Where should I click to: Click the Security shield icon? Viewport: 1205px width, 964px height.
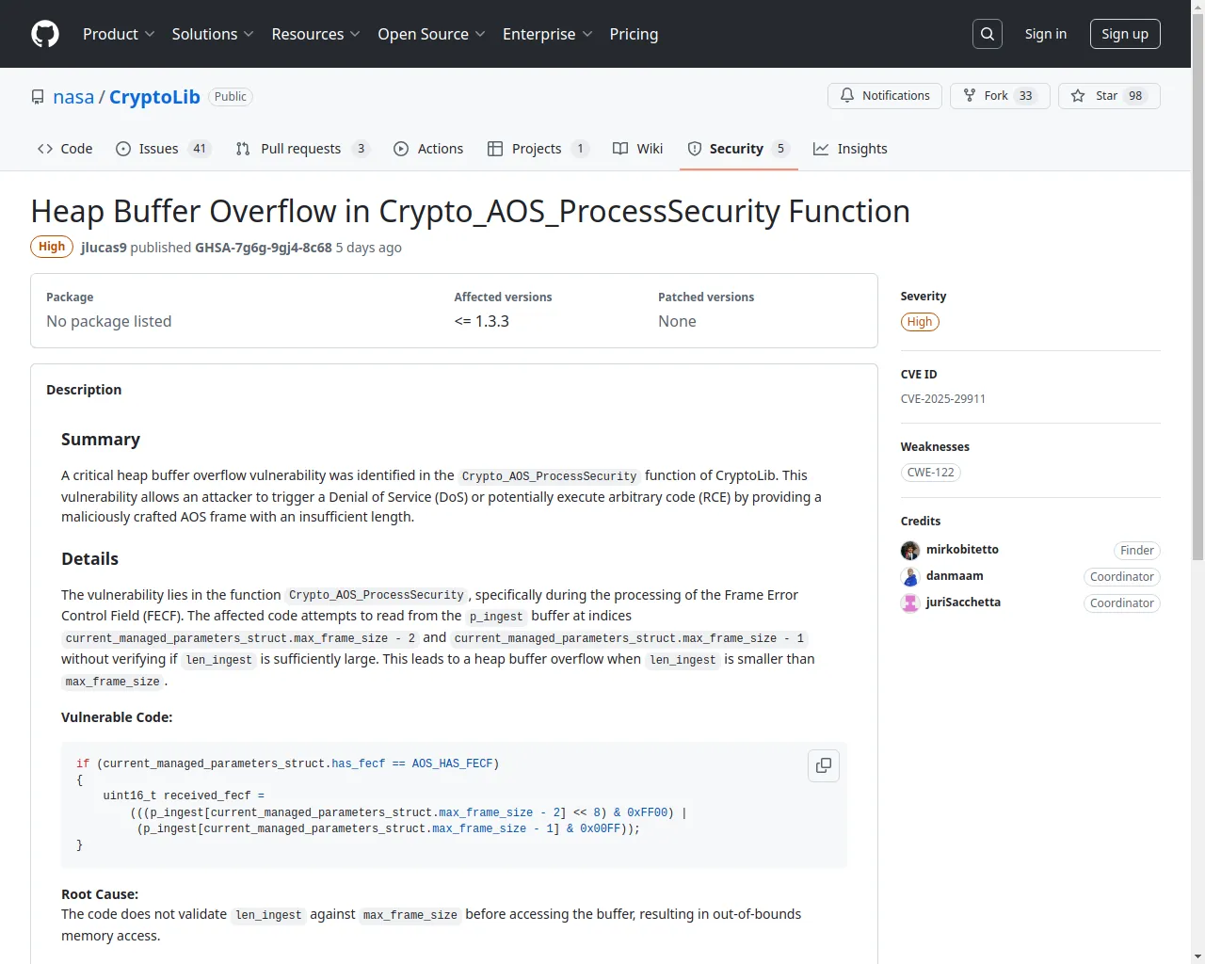(695, 149)
